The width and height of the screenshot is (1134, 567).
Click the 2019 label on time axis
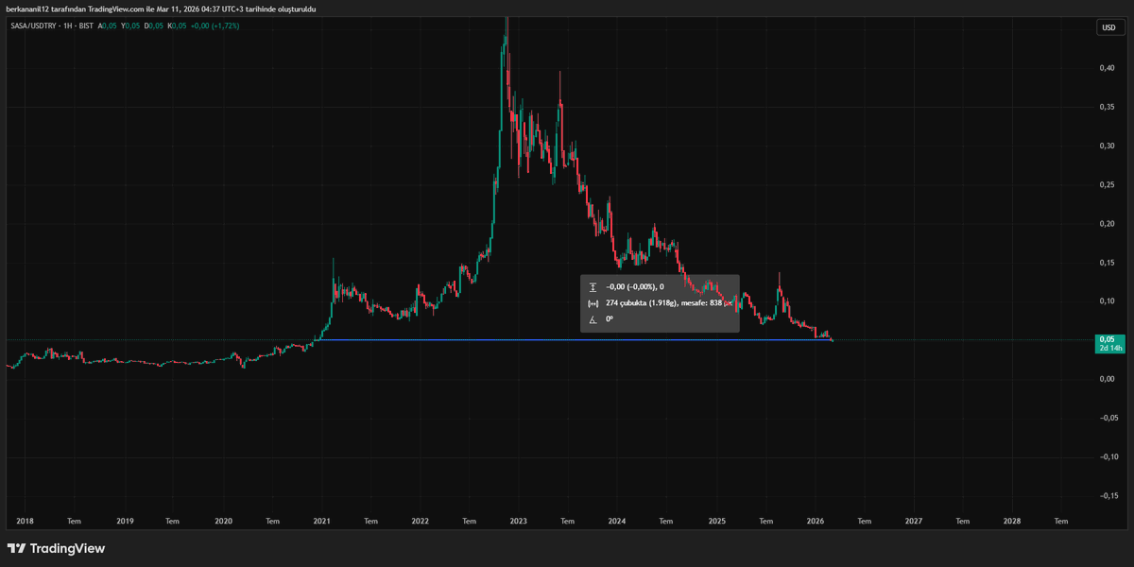tap(125, 520)
